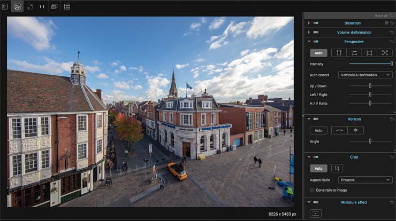Adjust the Up / Down slider
The image size is (396, 221).
pyautogui.click(x=370, y=86)
